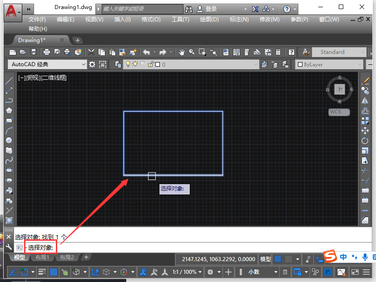376x282 pixels.
Task: Toggle clean screen icon in status bar
Action: (x=355, y=272)
